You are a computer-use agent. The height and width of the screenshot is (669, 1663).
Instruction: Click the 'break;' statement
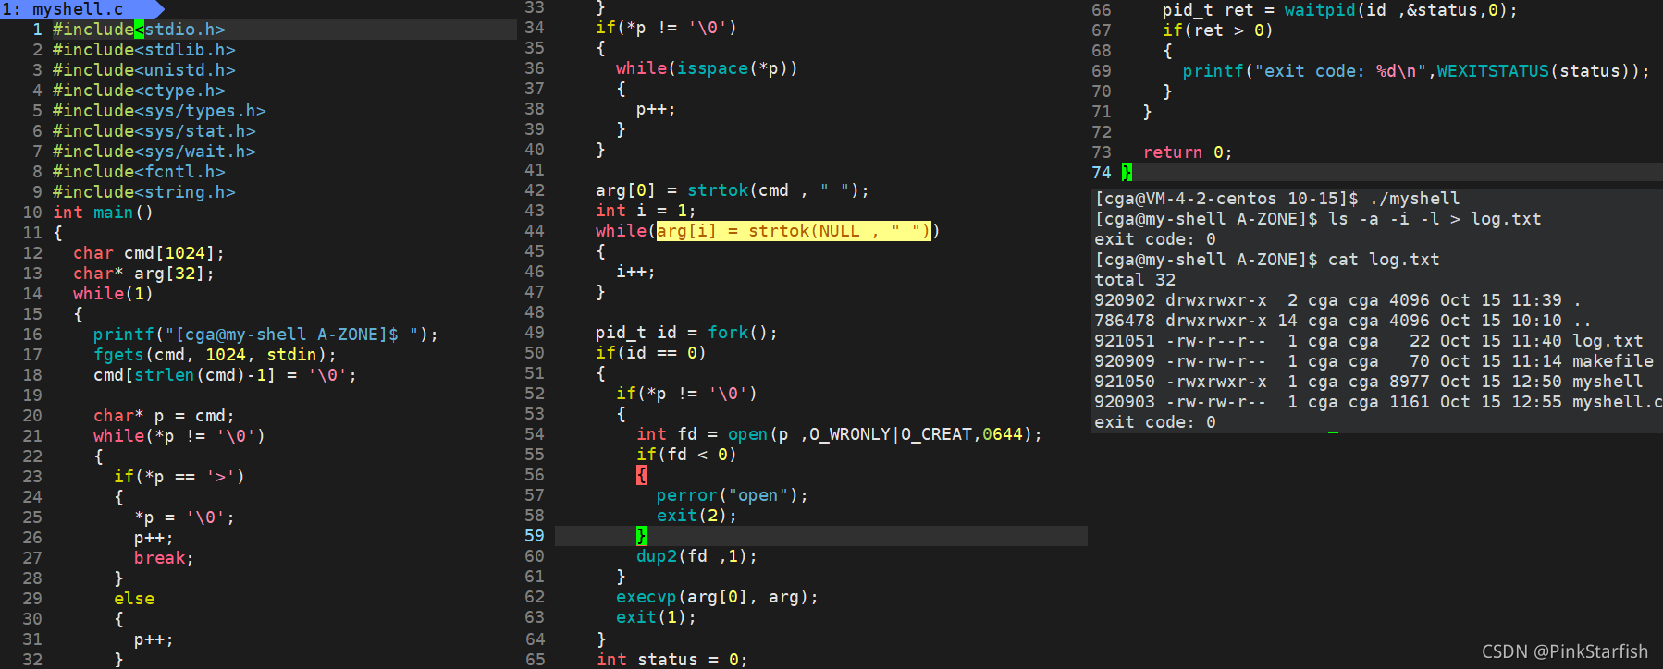(164, 558)
